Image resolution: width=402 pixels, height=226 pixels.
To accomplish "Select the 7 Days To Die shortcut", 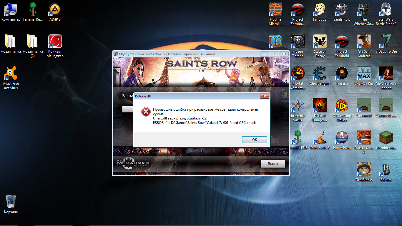I will point(386,44).
